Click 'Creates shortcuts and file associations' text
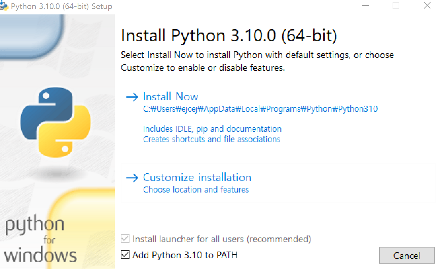The height and width of the screenshot is (269, 440). (x=212, y=139)
